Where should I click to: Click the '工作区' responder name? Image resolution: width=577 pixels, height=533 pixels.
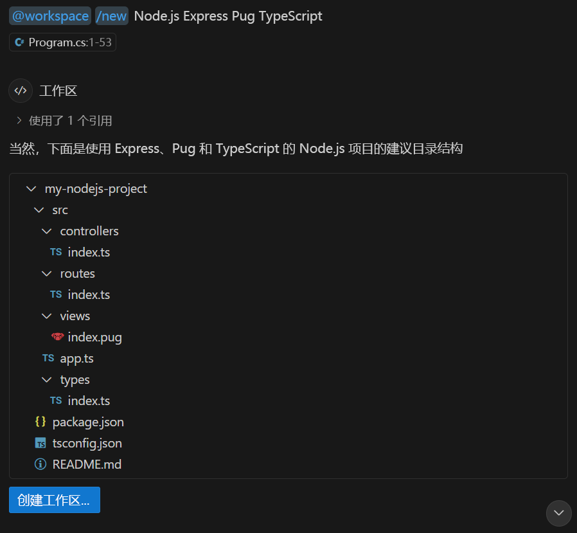pyautogui.click(x=58, y=91)
